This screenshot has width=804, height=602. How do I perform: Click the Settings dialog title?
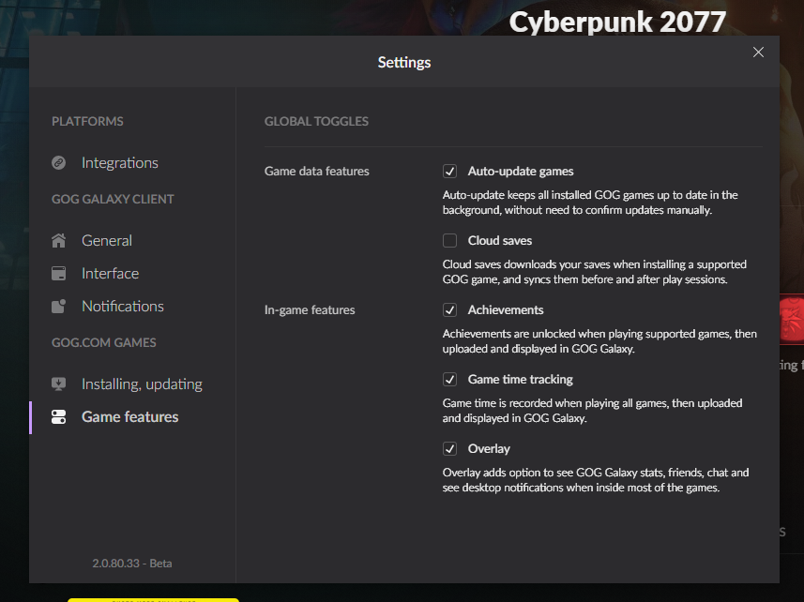pos(404,63)
